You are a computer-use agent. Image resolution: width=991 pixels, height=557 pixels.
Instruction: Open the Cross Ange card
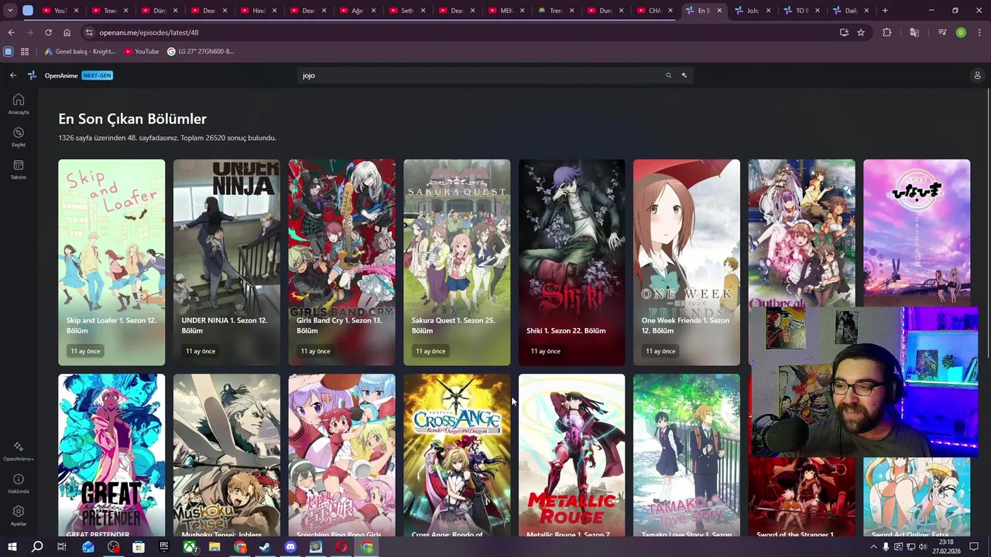[457, 455]
